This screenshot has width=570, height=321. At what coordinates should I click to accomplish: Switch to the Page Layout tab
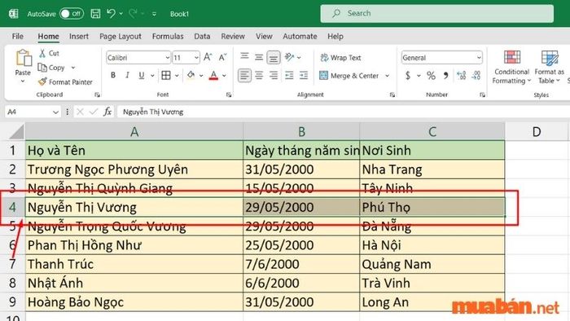(121, 37)
